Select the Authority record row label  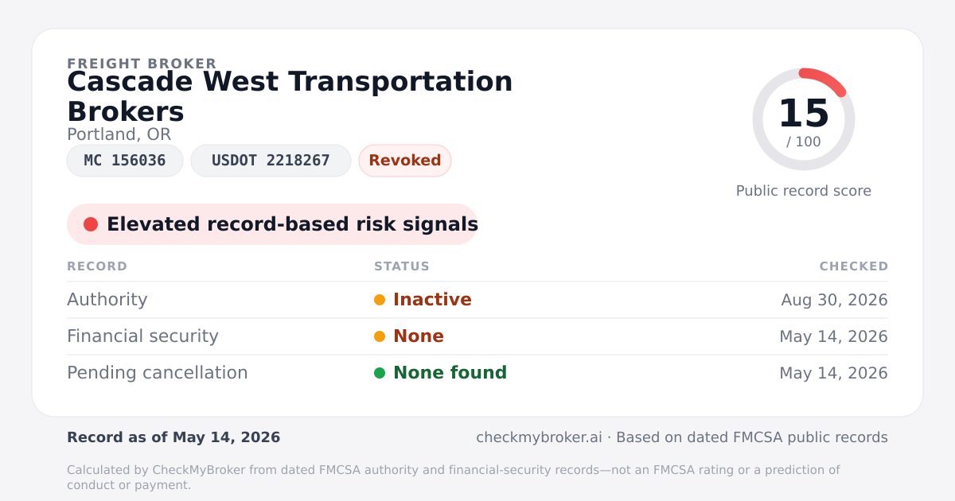click(107, 300)
